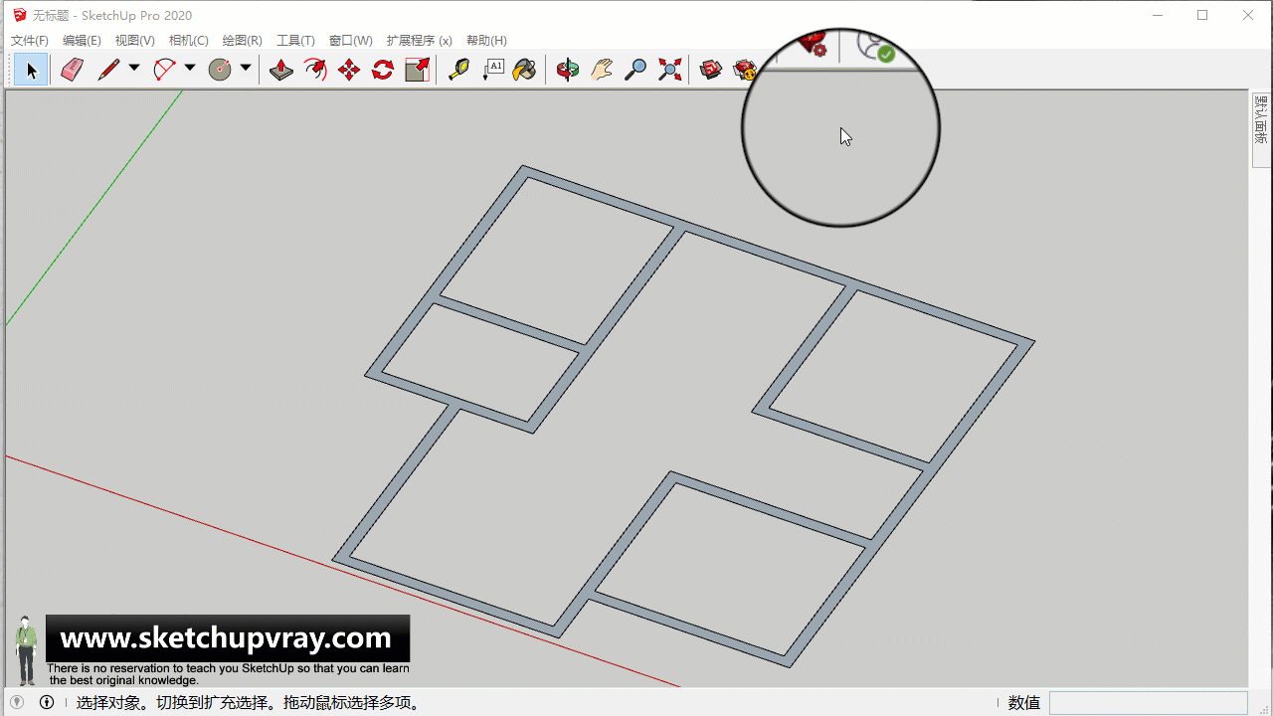Expand the Arc tool dropdown arrow

(x=190, y=69)
